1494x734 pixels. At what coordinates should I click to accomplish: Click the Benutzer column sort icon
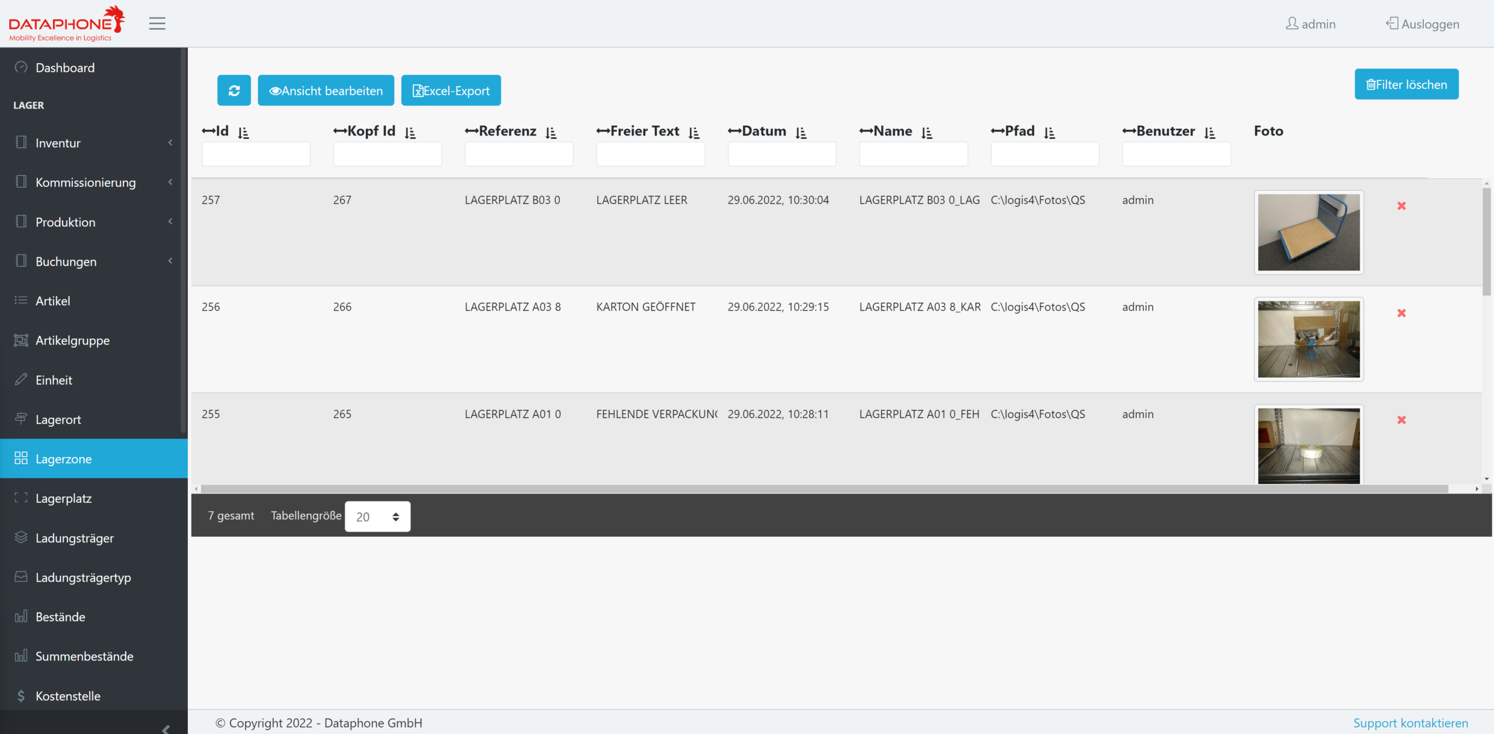click(1210, 133)
